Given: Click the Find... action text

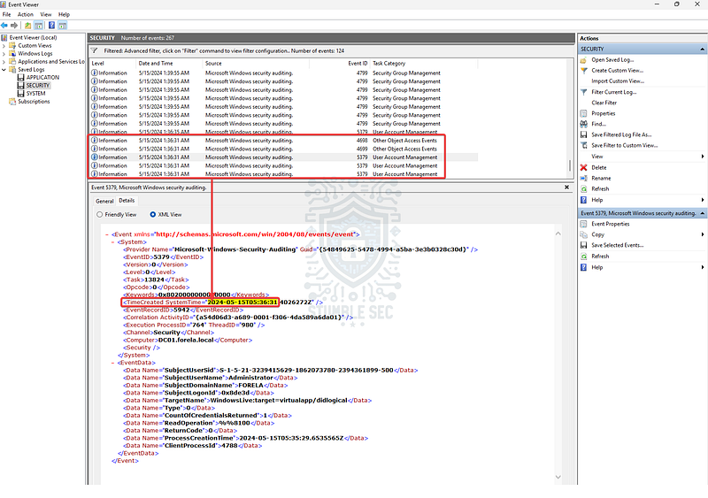Looking at the screenshot, I should click(x=599, y=124).
